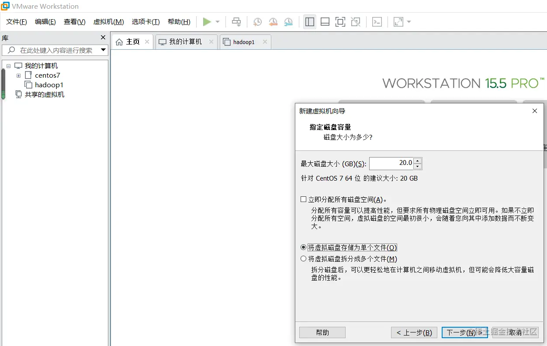Click the 上一步(B) button
547x346 pixels.
coord(414,332)
